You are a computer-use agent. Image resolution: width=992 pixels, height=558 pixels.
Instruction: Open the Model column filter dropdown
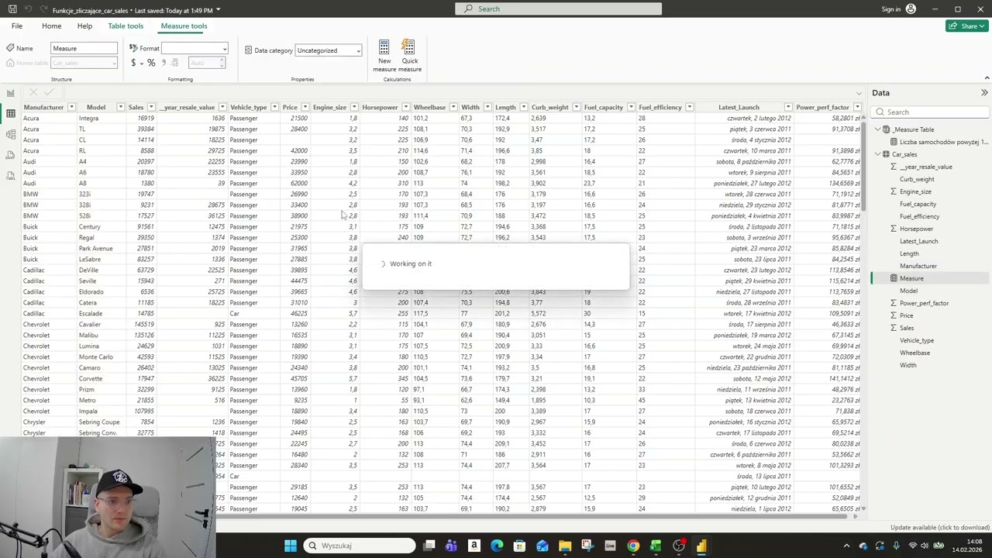pyautogui.click(x=120, y=107)
